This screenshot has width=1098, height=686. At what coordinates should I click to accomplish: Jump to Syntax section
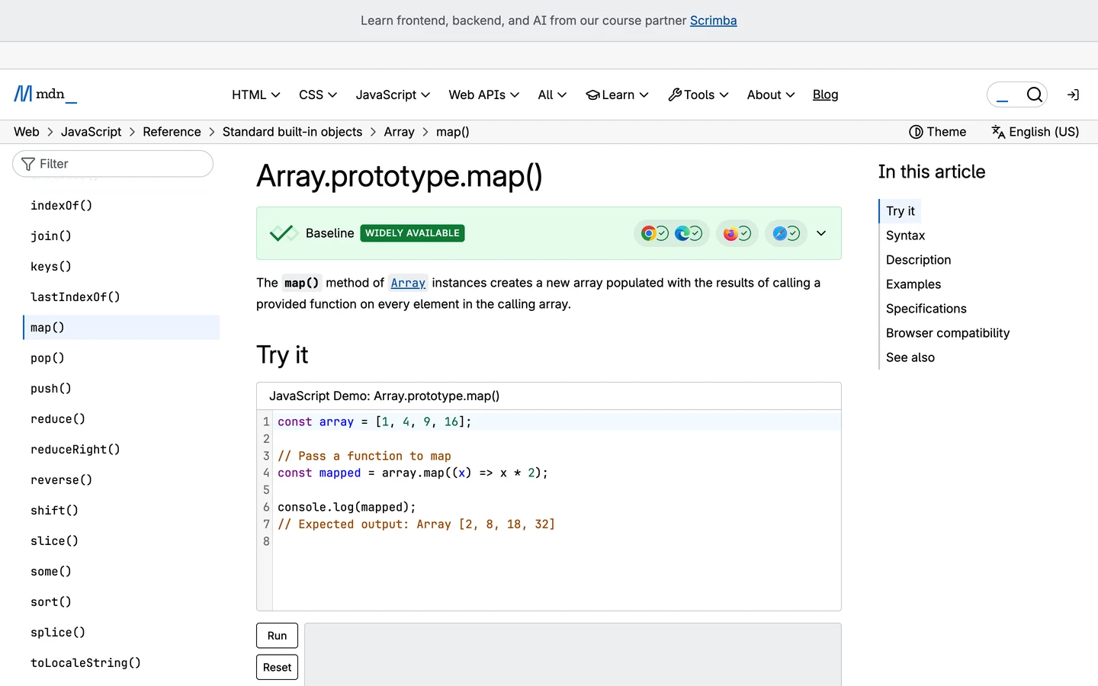click(905, 236)
